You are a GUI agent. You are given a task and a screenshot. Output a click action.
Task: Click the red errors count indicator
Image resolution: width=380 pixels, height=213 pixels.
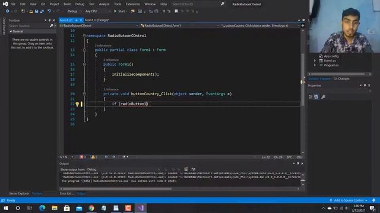pos(83,157)
